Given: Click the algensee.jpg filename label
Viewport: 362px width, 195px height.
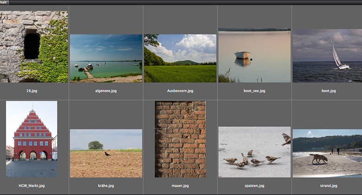Looking at the screenshot, I should pyautogui.click(x=106, y=91).
